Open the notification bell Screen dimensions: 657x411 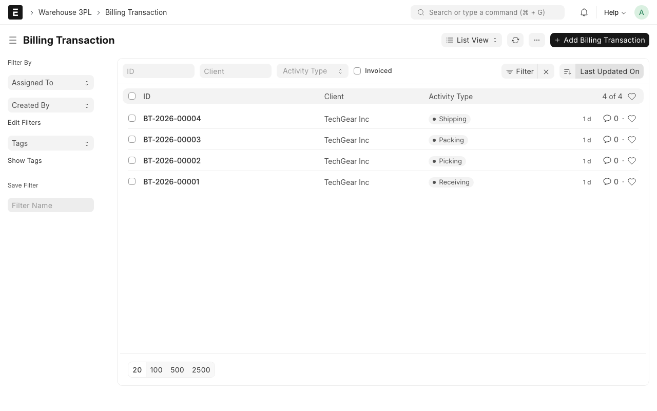pyautogui.click(x=584, y=12)
